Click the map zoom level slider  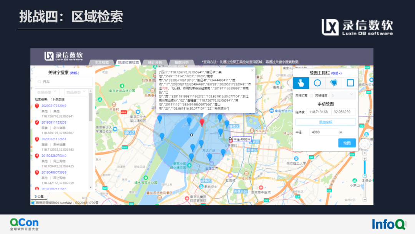(x=365, y=176)
